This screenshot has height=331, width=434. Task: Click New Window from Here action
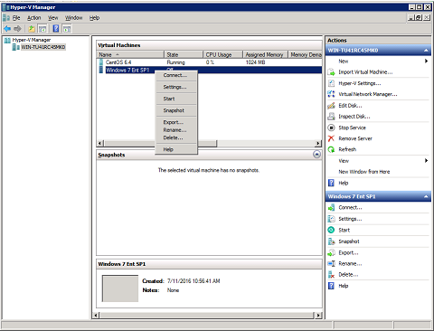pos(364,172)
